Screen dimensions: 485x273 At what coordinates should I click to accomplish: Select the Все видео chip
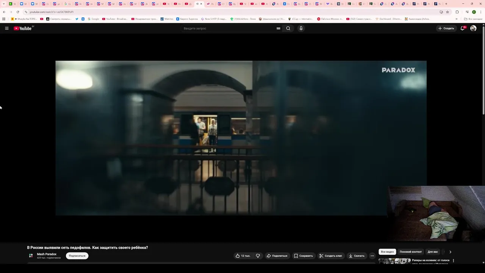click(387, 252)
